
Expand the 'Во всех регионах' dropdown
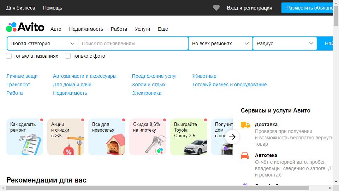(220, 44)
